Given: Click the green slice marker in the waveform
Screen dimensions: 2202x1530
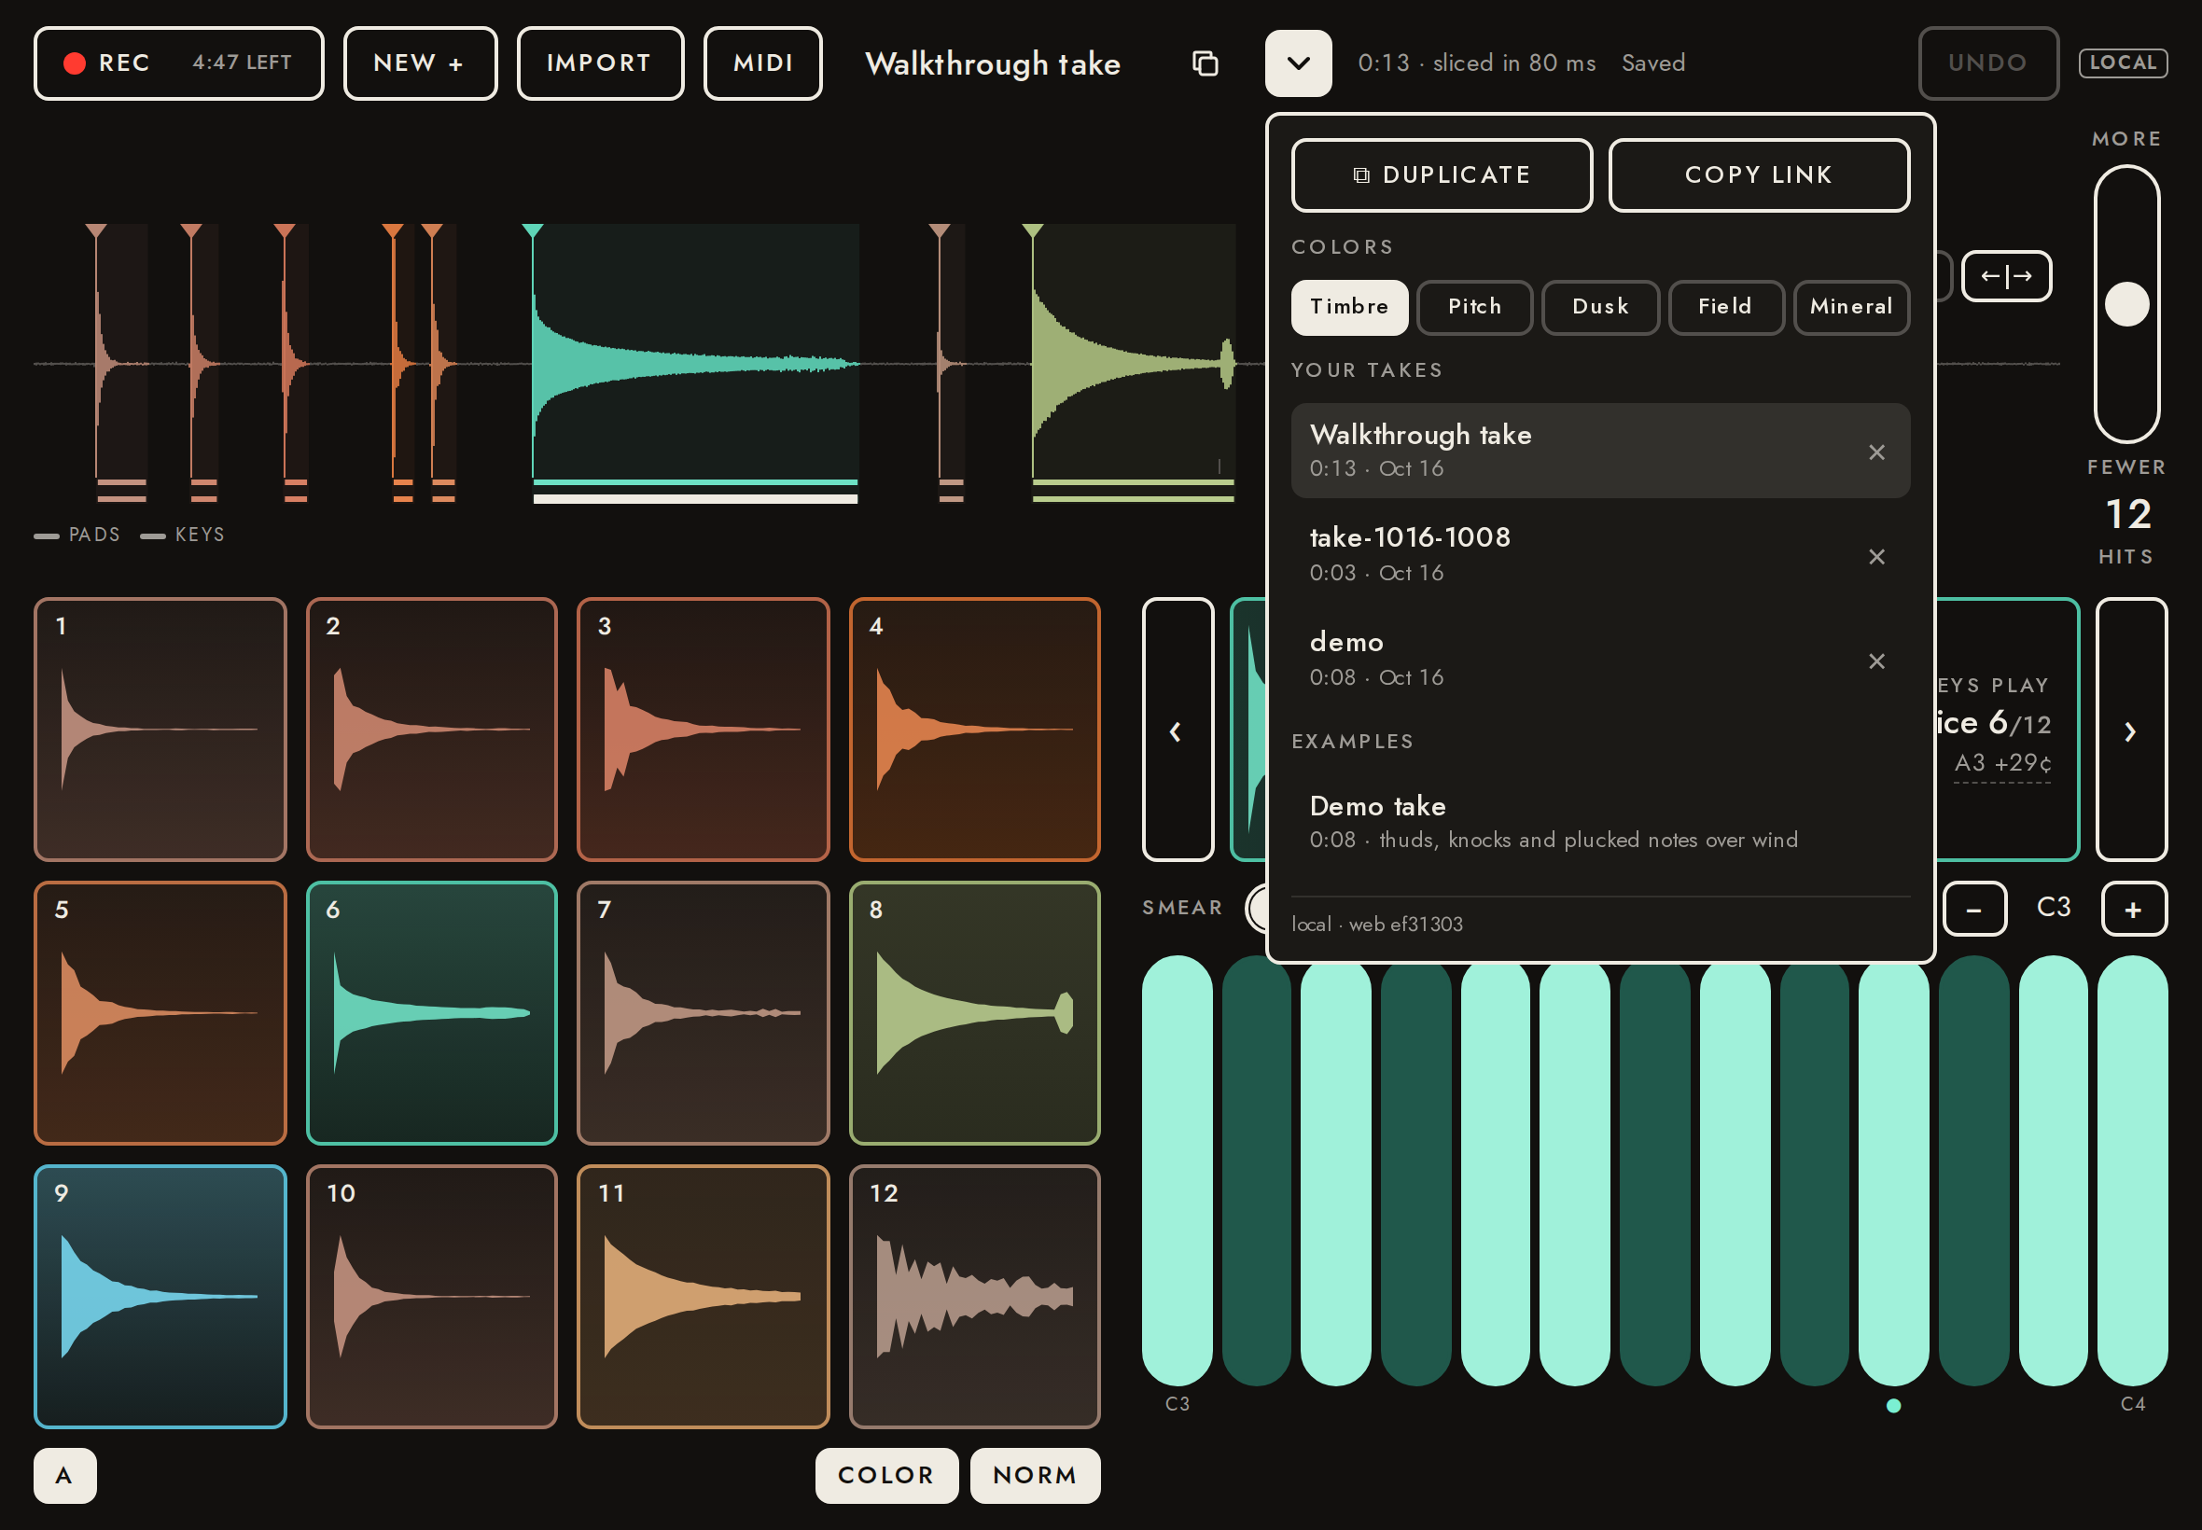Looking at the screenshot, I should point(1033,231).
